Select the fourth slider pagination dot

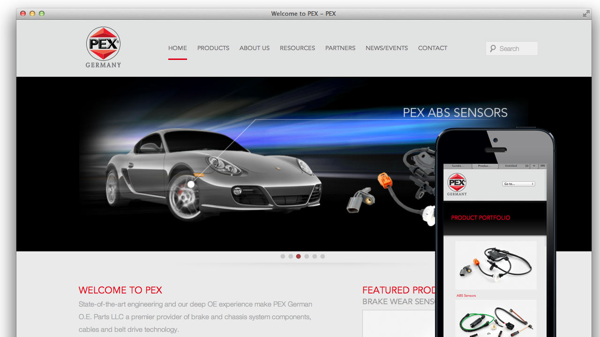[307, 256]
